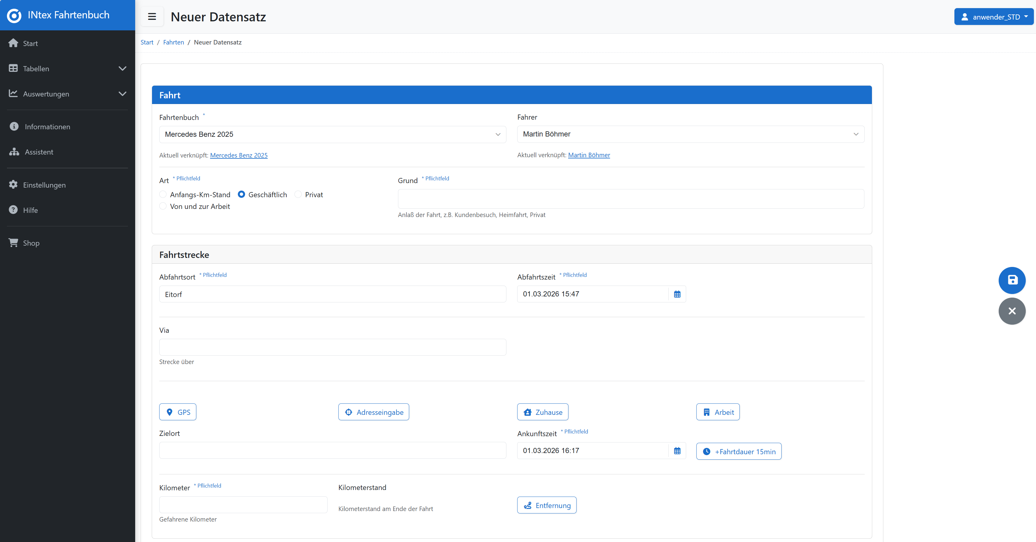This screenshot has width=1036, height=542.
Task: Select Anfangs-Km-Stand radio option
Action: pos(163,194)
